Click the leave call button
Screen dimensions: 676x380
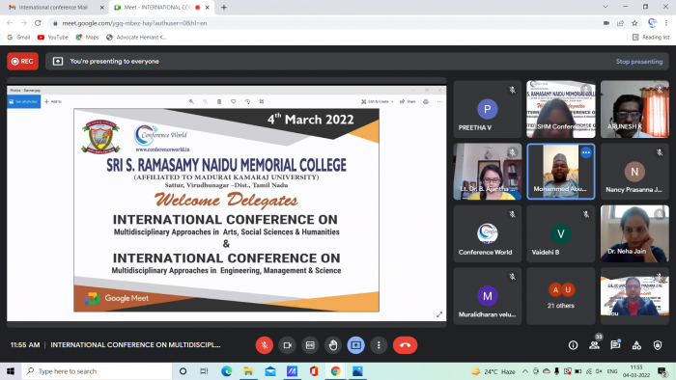[405, 345]
